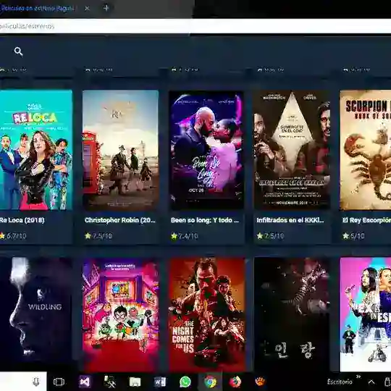Click the Escritorio toolbar label in taskbar
This screenshot has height=391, width=391.
tap(340, 382)
